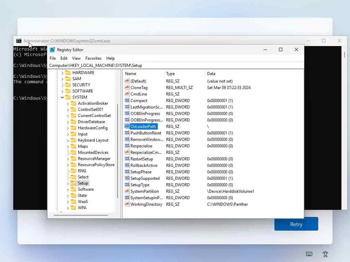350x262 pixels.
Task: Click the RollbackActive DWORD icon
Action: point(127,165)
